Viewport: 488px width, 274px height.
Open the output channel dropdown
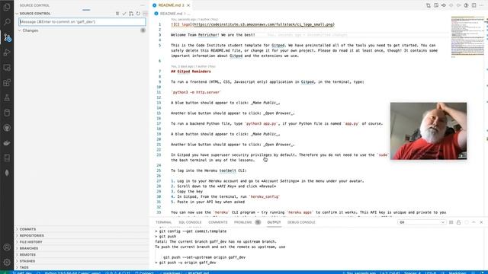(x=422, y=222)
